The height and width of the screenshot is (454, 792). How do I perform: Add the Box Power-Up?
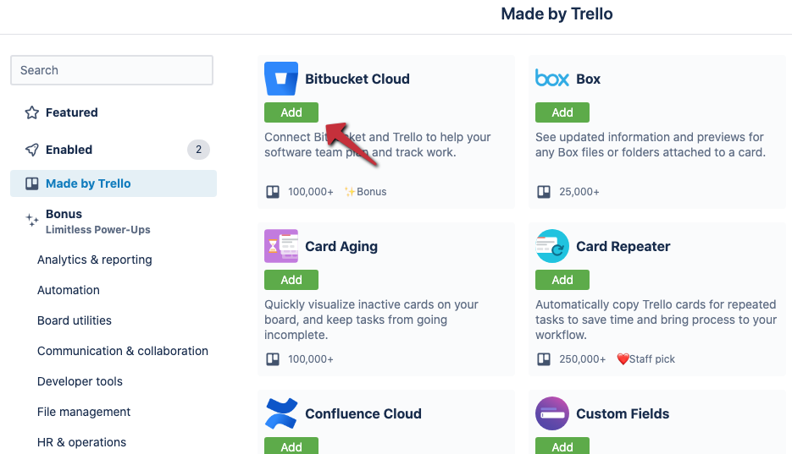(x=562, y=112)
